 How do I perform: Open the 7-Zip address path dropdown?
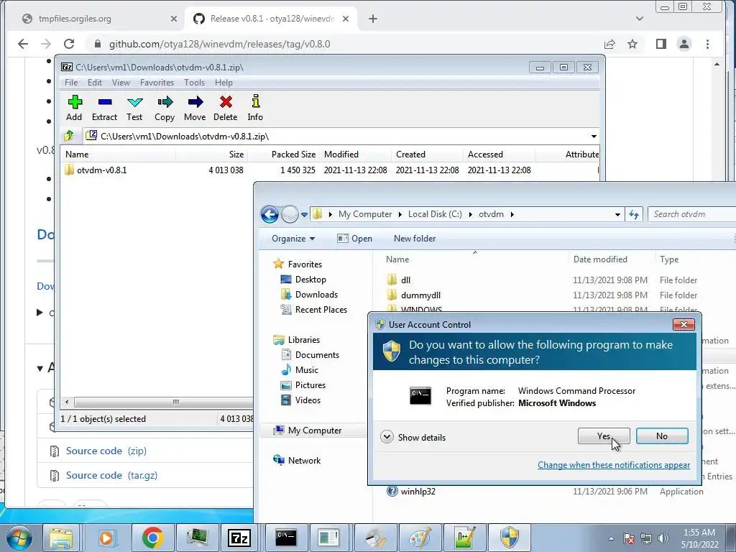[594, 136]
